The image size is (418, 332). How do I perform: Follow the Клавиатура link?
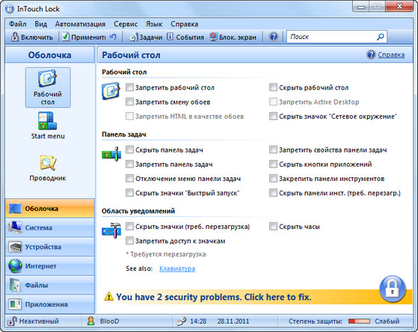click(x=177, y=268)
